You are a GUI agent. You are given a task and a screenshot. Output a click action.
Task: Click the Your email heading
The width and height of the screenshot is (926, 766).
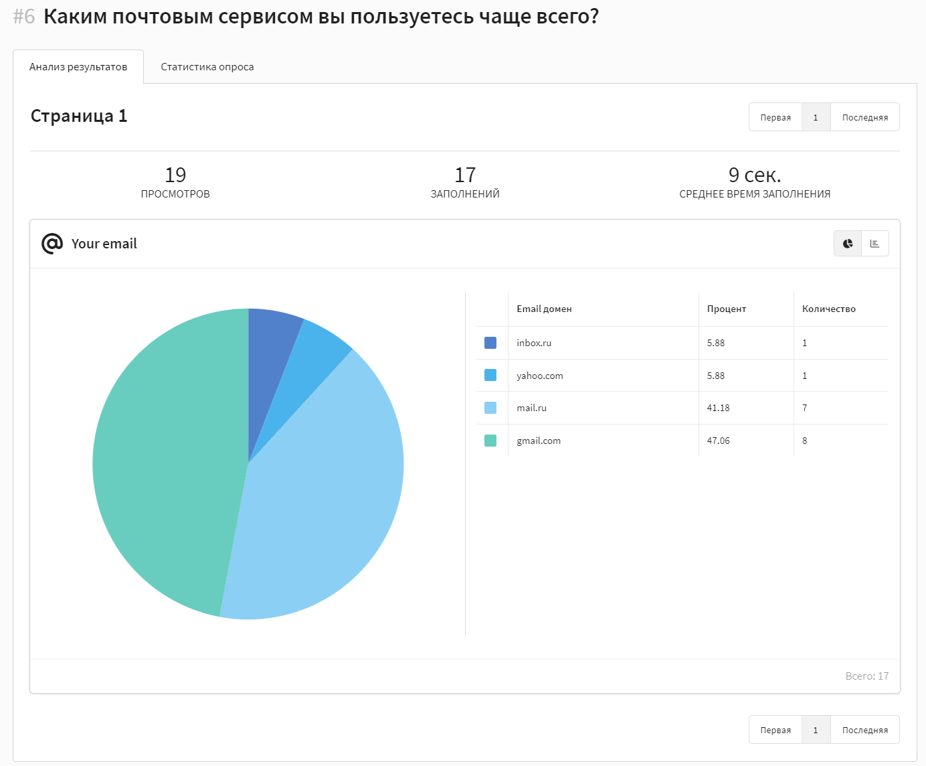(104, 244)
